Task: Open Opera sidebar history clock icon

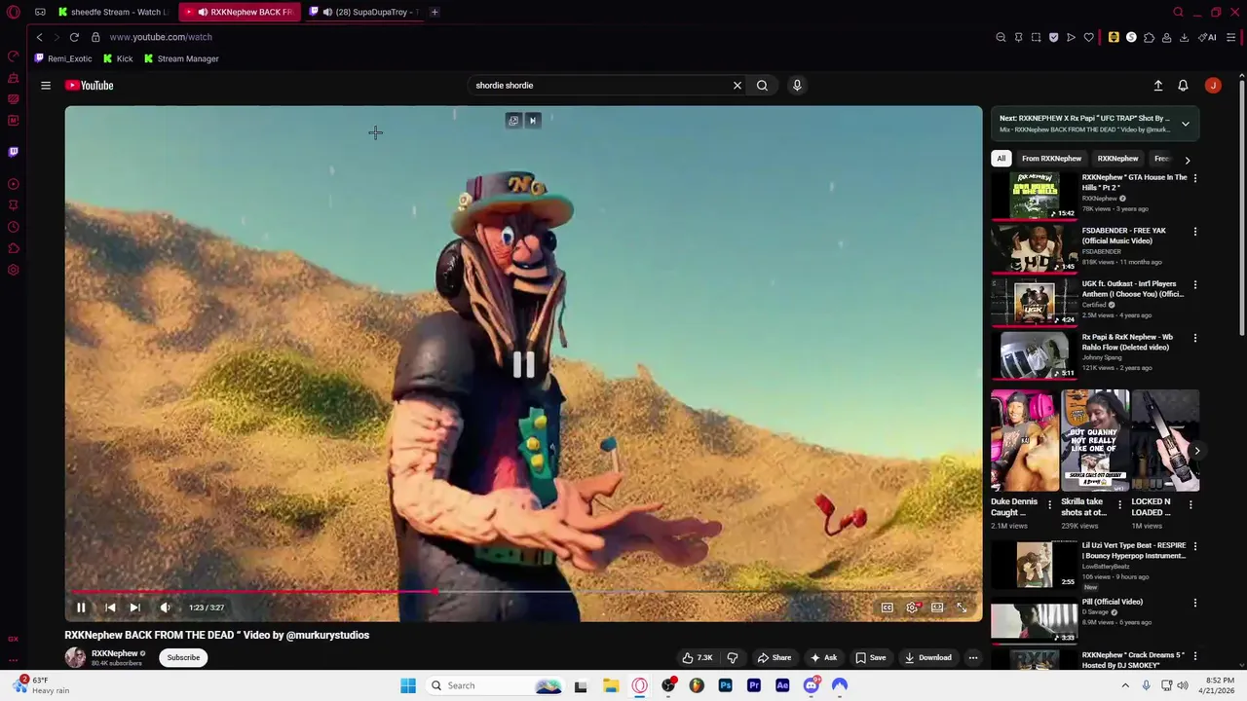Action: tap(14, 227)
